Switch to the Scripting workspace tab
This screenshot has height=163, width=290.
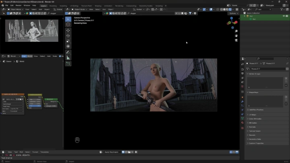pos(159,6)
